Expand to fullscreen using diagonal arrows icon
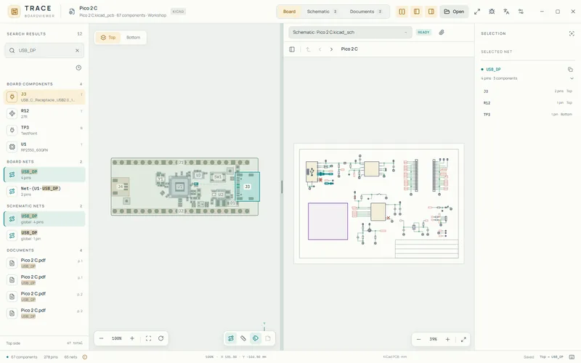The height and width of the screenshot is (363, 581). coord(477,12)
